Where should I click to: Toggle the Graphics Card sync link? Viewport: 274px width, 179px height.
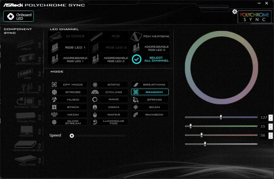coord(40,60)
